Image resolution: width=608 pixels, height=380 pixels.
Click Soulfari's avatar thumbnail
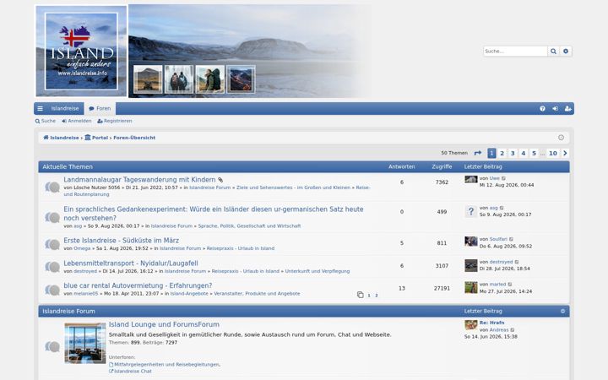coord(470,242)
